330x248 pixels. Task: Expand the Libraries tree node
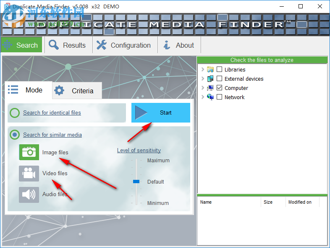(x=203, y=69)
